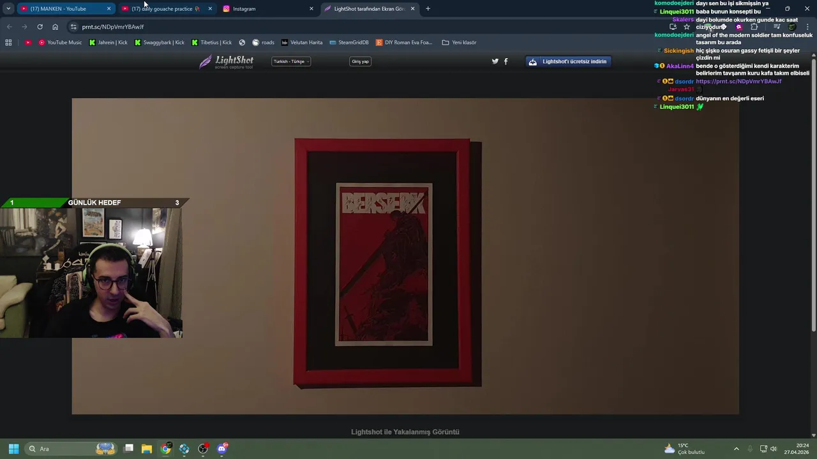This screenshot has height=459, width=817.
Task: Open the Extensions puzzle icon
Action: 754,27
